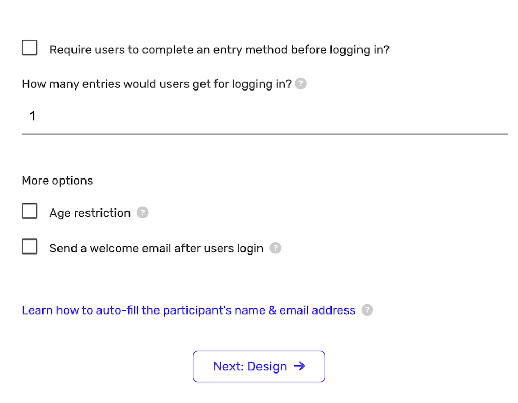The image size is (518, 403).
Task: Click "email address" text in the blue link
Action: pyautogui.click(x=318, y=310)
